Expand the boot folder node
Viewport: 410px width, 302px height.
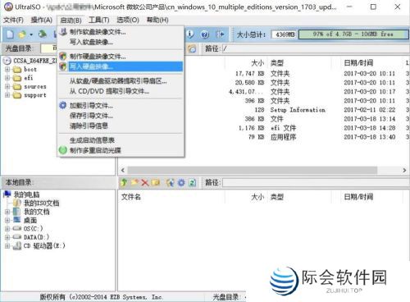7,70
